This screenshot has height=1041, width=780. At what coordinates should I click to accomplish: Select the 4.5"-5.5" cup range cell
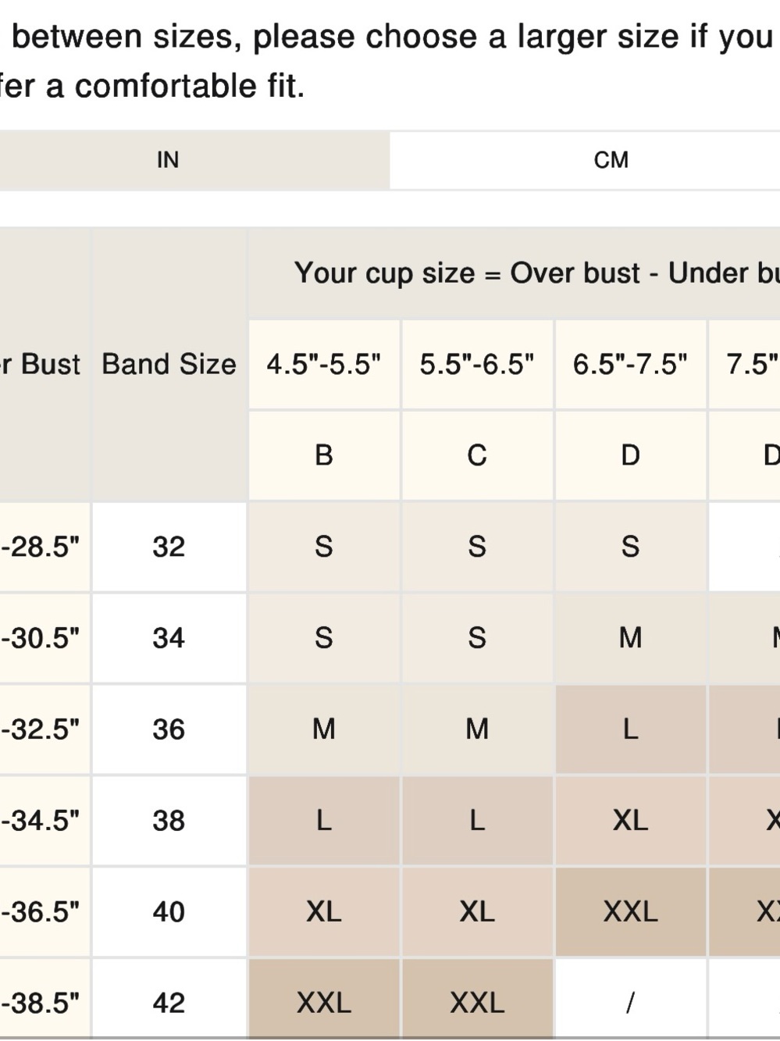coord(324,365)
